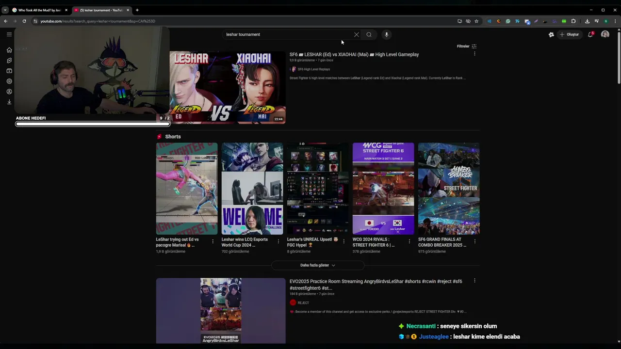
Task: Open SF6 LESHAR (Ed) vs XIAOHAI title
Action: (354, 54)
